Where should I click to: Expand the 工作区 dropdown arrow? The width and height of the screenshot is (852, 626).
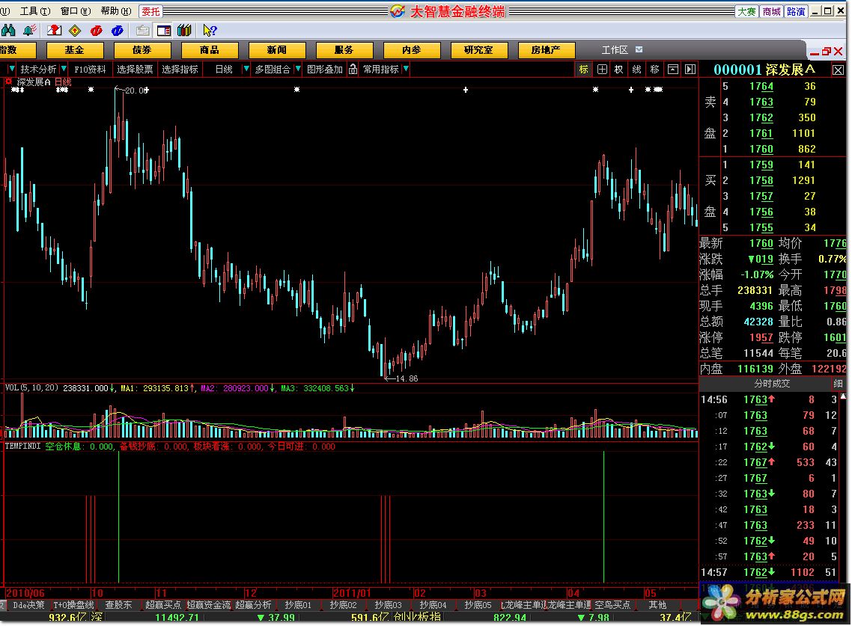639,49
